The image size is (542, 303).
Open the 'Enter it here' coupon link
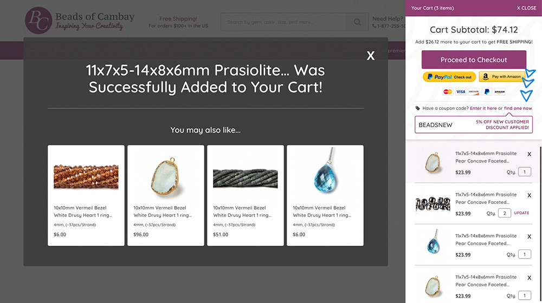pyautogui.click(x=483, y=108)
